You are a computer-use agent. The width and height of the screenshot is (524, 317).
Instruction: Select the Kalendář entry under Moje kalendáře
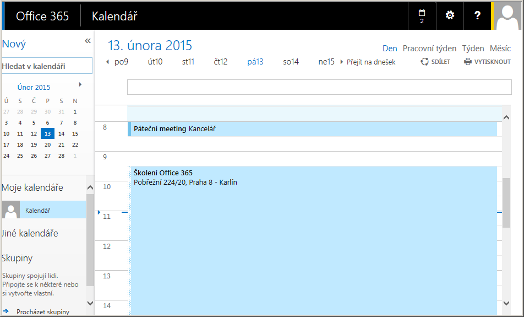point(44,210)
